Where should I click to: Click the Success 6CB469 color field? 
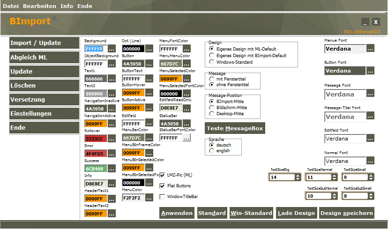tap(96, 169)
